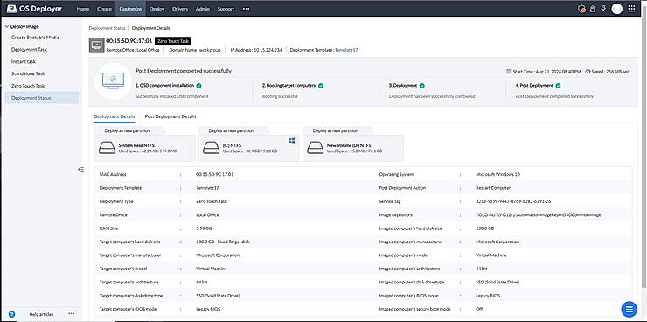Image resolution: width=647 pixels, height=322 pixels.
Task: Open Deployment Task in sidebar
Action: click(x=30, y=50)
